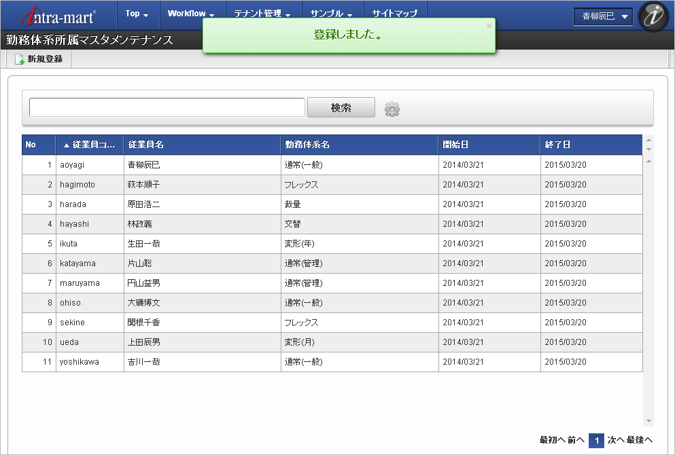
Task: Open the テナント管理 dropdown
Action: [x=260, y=13]
